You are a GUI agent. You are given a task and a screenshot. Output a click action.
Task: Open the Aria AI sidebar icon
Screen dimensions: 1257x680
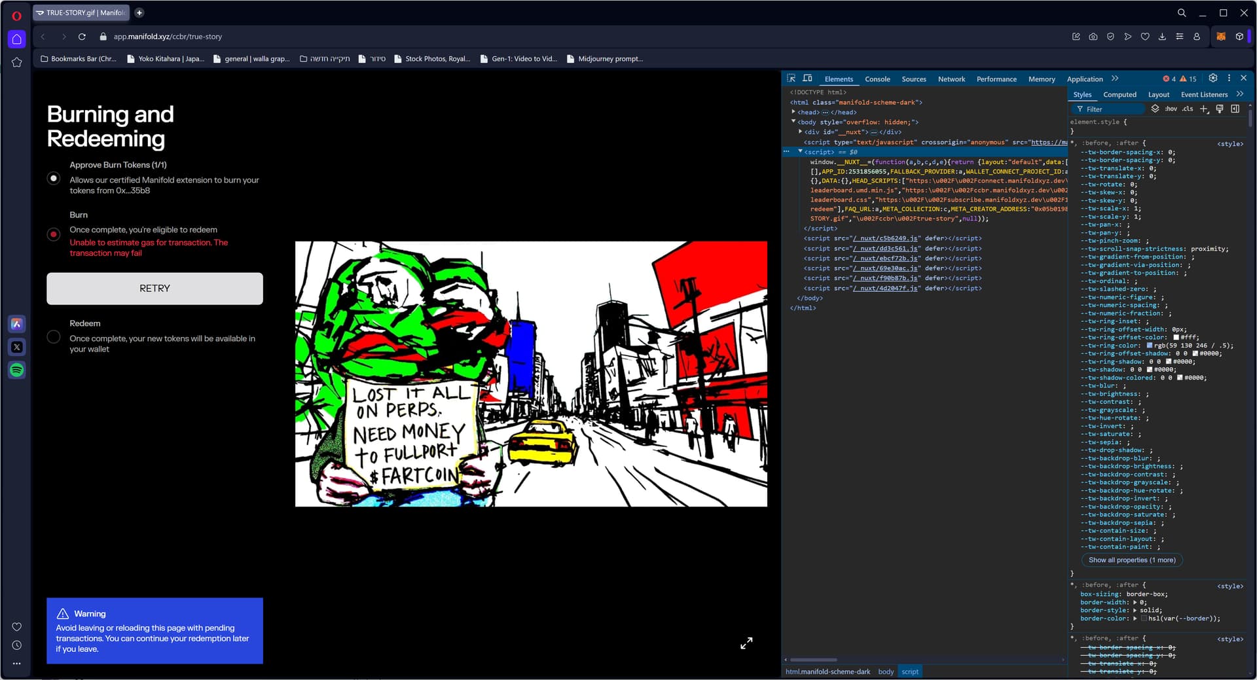click(17, 324)
